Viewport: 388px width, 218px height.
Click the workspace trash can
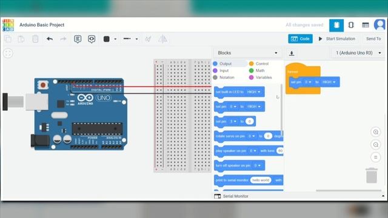(x=372, y=176)
